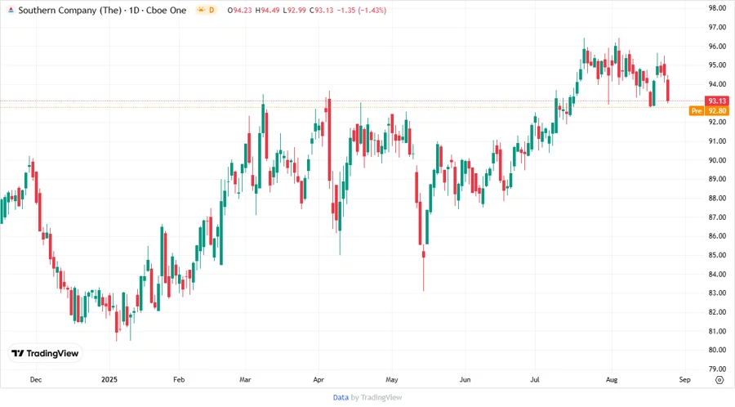
Task: Click the −1.35 (−1.43%) change value
Action: tap(362, 10)
